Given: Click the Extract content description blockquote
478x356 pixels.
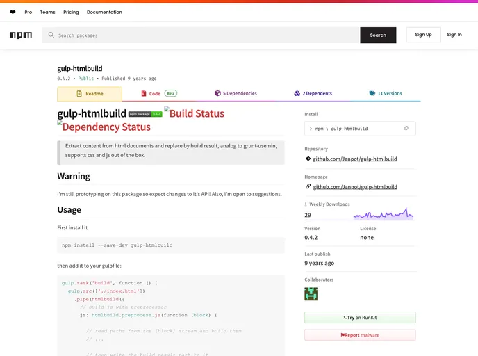Looking at the screenshot, I should 171,152.
